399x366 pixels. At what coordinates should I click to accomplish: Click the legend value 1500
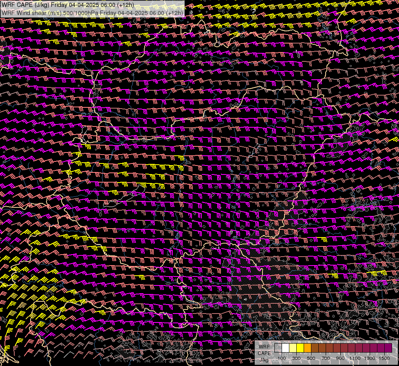coord(384,358)
